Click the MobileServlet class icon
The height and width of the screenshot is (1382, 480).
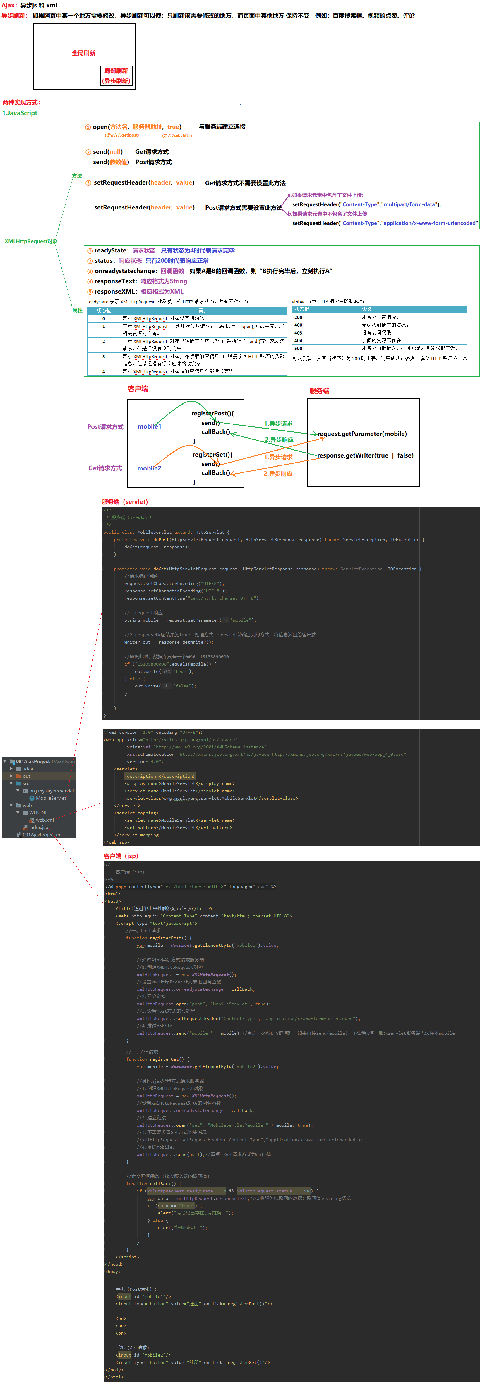32,798
